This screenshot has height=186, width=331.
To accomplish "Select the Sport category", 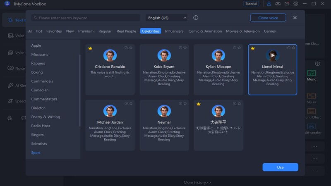I will (36, 153).
